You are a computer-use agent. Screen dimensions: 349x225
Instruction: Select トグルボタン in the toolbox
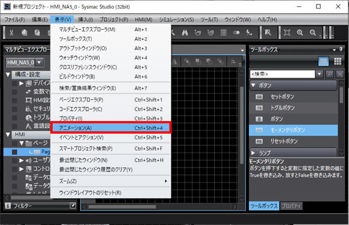coord(294,108)
